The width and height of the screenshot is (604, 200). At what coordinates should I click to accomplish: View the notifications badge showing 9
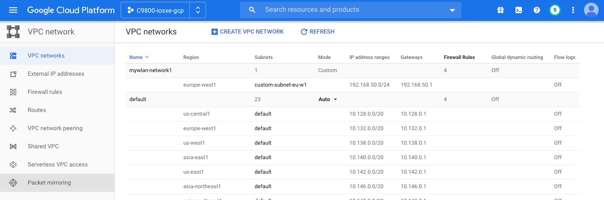point(555,10)
